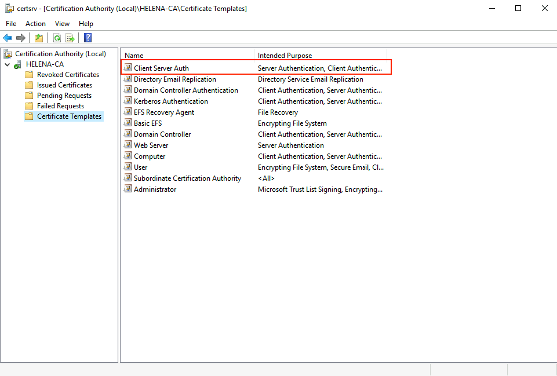Click the Forward arrow toolbar icon
557x376 pixels.
tap(21, 38)
